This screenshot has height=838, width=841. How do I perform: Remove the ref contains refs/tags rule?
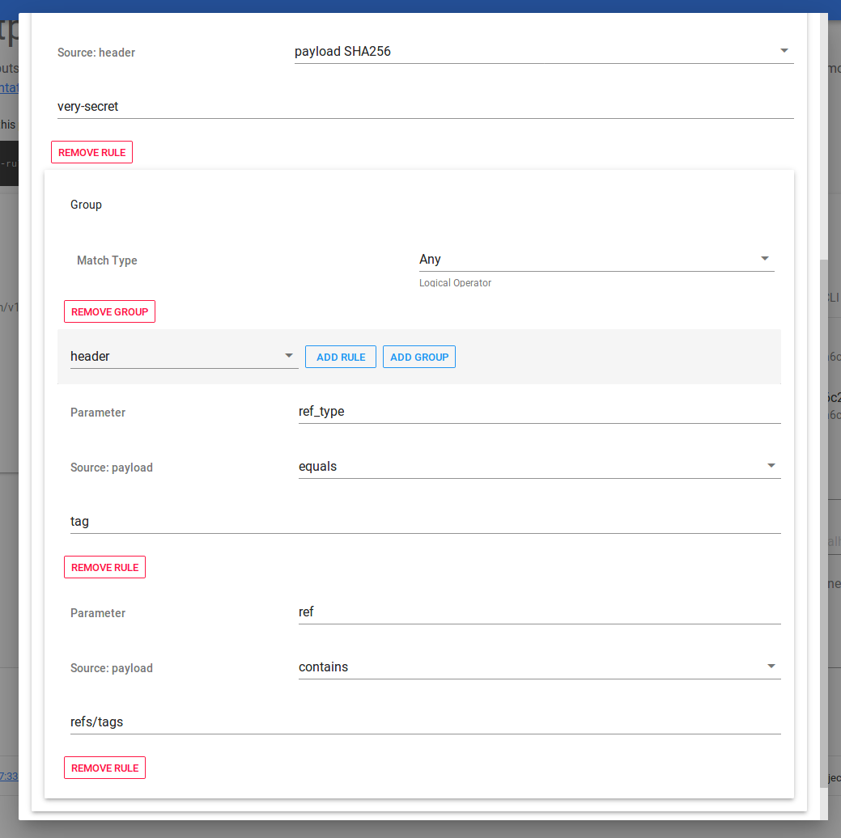[x=104, y=767]
